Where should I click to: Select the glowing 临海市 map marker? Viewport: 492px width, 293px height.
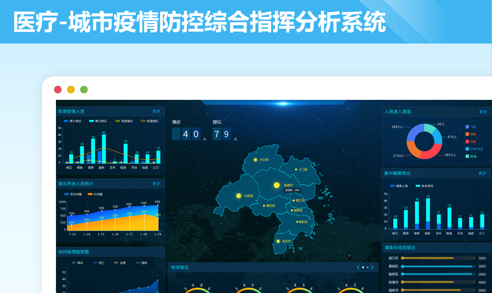point(276,185)
